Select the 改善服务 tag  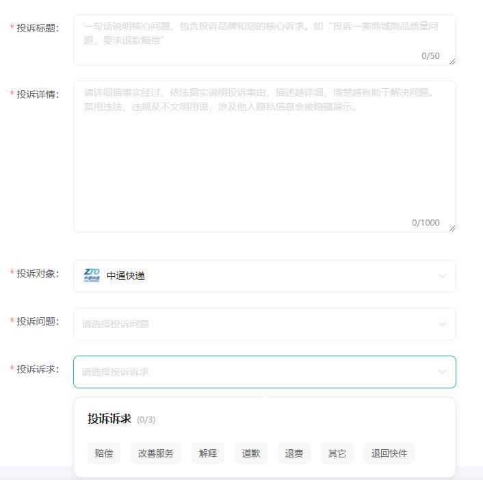tap(156, 453)
